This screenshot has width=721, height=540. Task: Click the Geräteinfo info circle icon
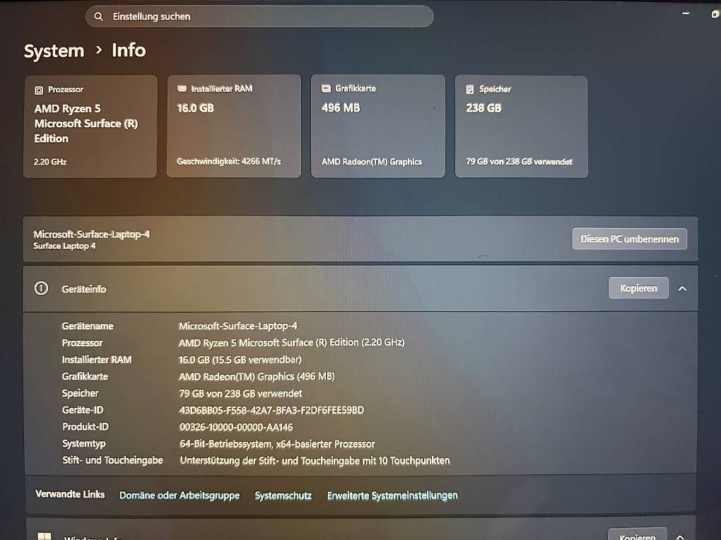coord(42,288)
